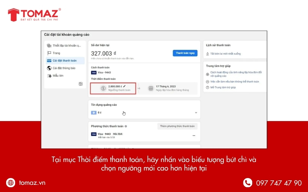Expand the Tín dụng quảng cáo section chevron
The height and width of the screenshot is (192, 308).
click(196, 113)
